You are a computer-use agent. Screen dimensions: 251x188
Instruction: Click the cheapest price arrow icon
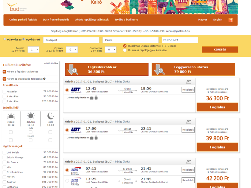[x=73, y=69]
